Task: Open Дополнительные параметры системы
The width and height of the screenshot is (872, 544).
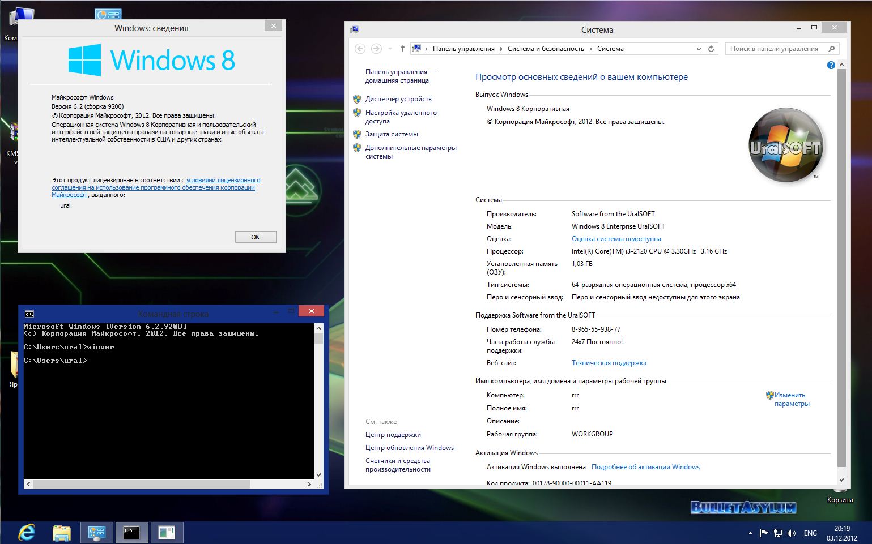Action: [x=411, y=152]
